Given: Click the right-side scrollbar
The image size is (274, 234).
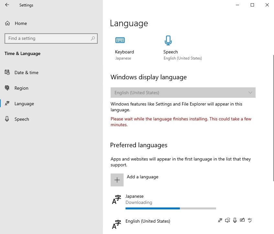Looking at the screenshot, I should 272,97.
